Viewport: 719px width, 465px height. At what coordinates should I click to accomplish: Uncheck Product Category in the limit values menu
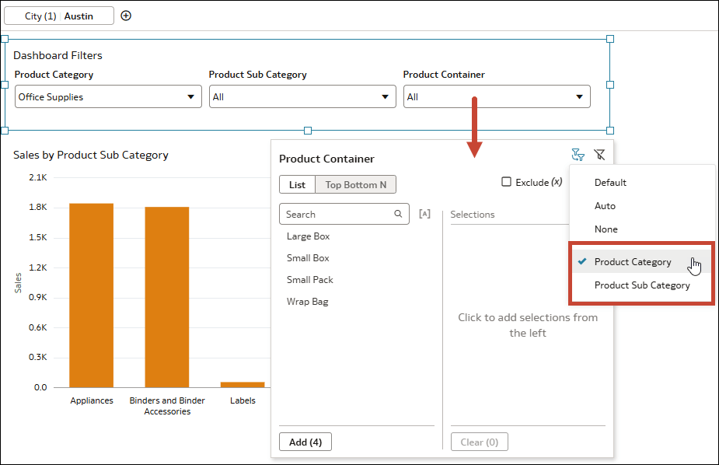(632, 261)
